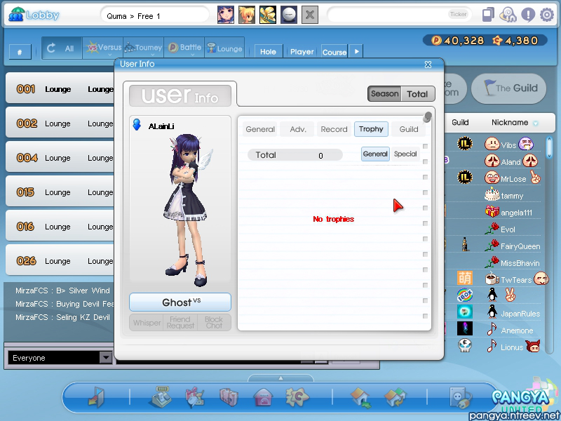
Task: Click the exclamation alert icon in top bar
Action: click(x=527, y=14)
